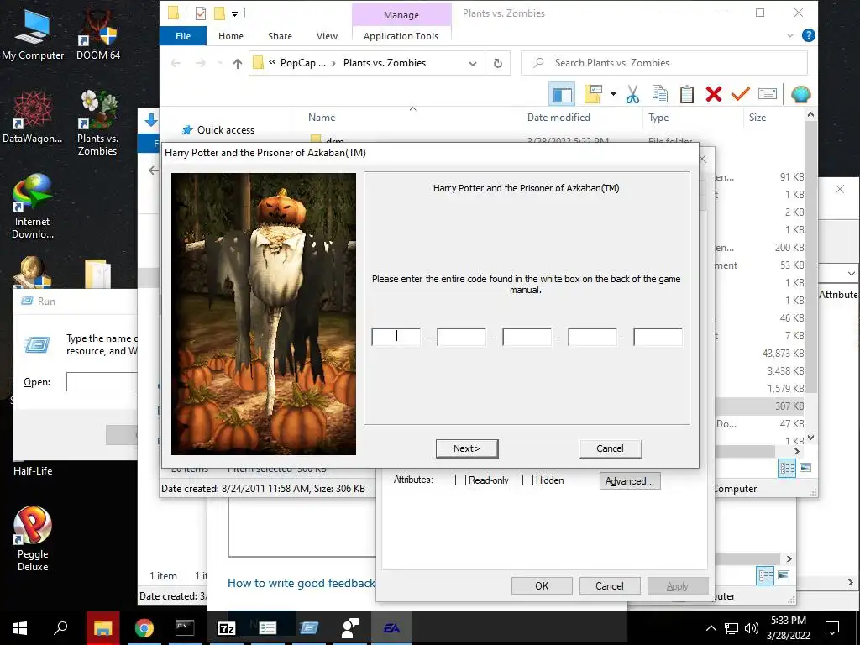Click the blue shell icon in toolbar
860x645 pixels.
click(800, 94)
